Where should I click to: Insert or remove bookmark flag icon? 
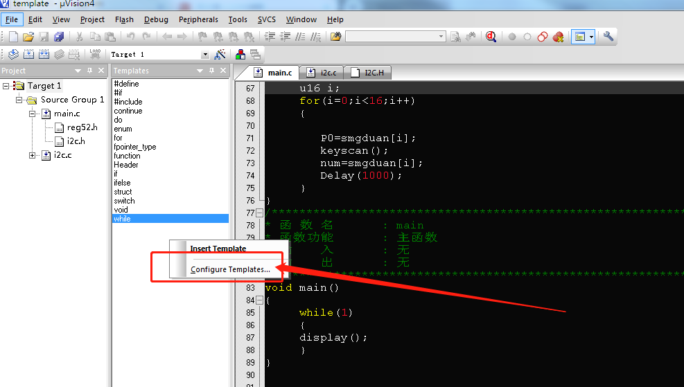tap(202, 37)
